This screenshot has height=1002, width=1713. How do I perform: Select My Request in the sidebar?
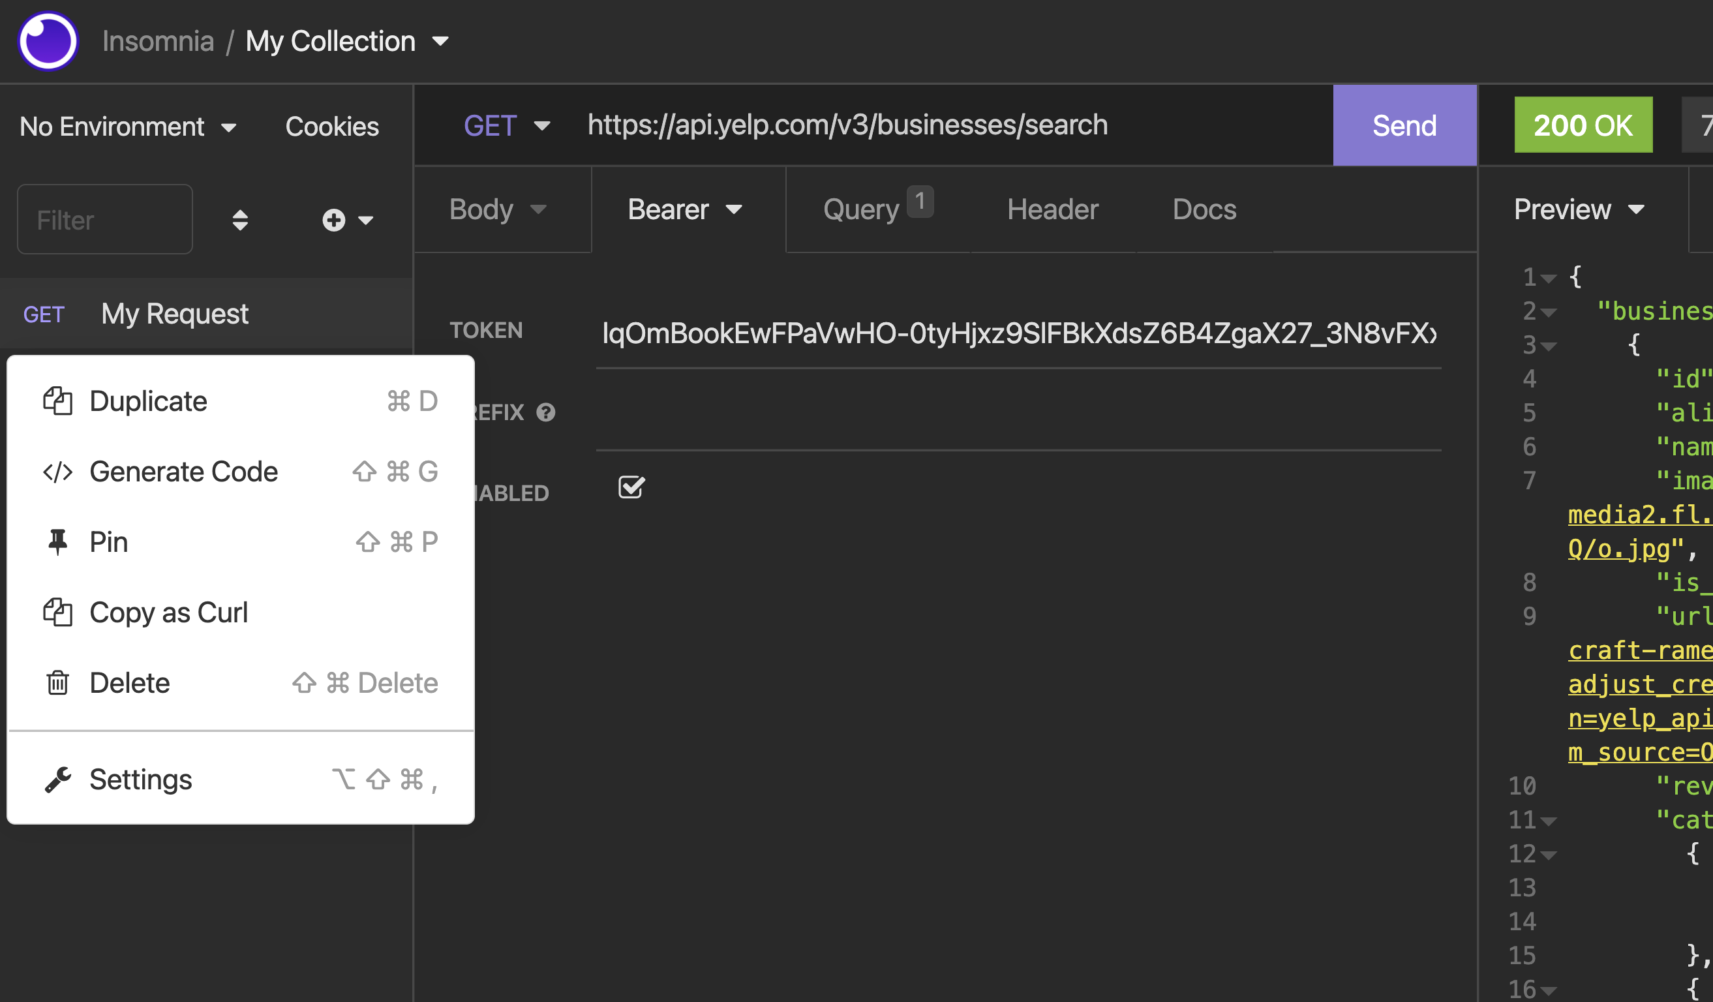[x=206, y=314]
